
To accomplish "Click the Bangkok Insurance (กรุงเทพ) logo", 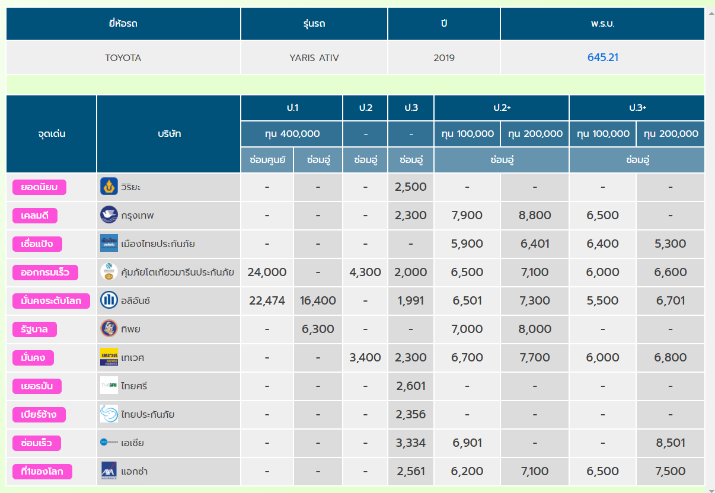I will [x=109, y=215].
